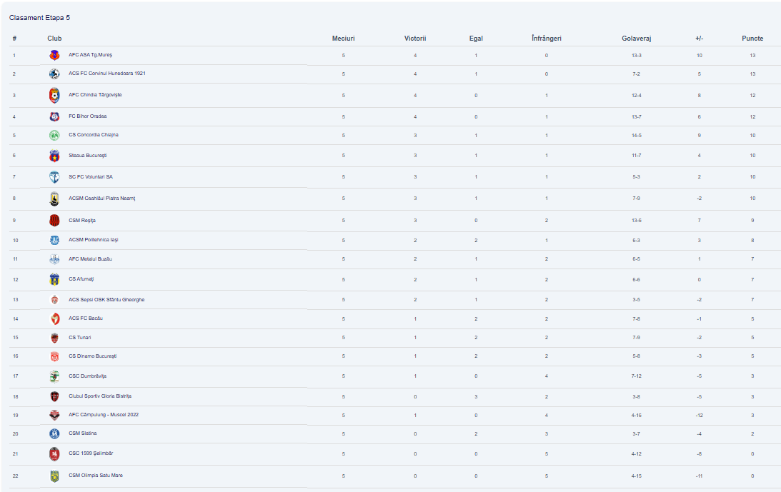781x492 pixels.
Task: Click the Corvinul Hunedoara 1921 club crest
Action: pos(54,74)
